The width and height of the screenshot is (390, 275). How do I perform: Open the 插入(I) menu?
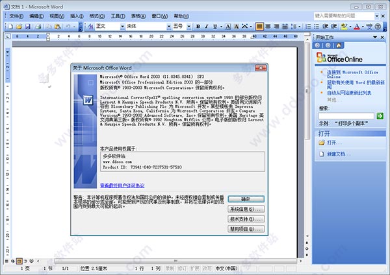coord(77,16)
